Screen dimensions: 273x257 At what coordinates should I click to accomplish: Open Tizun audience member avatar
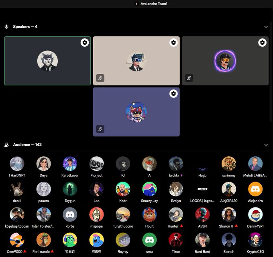[176, 240]
